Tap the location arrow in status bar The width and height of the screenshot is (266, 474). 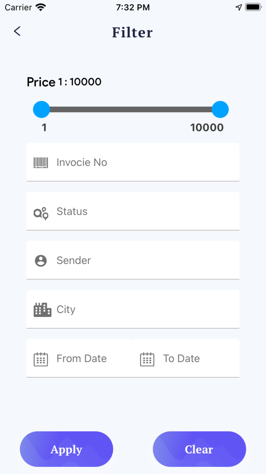pos(239,7)
